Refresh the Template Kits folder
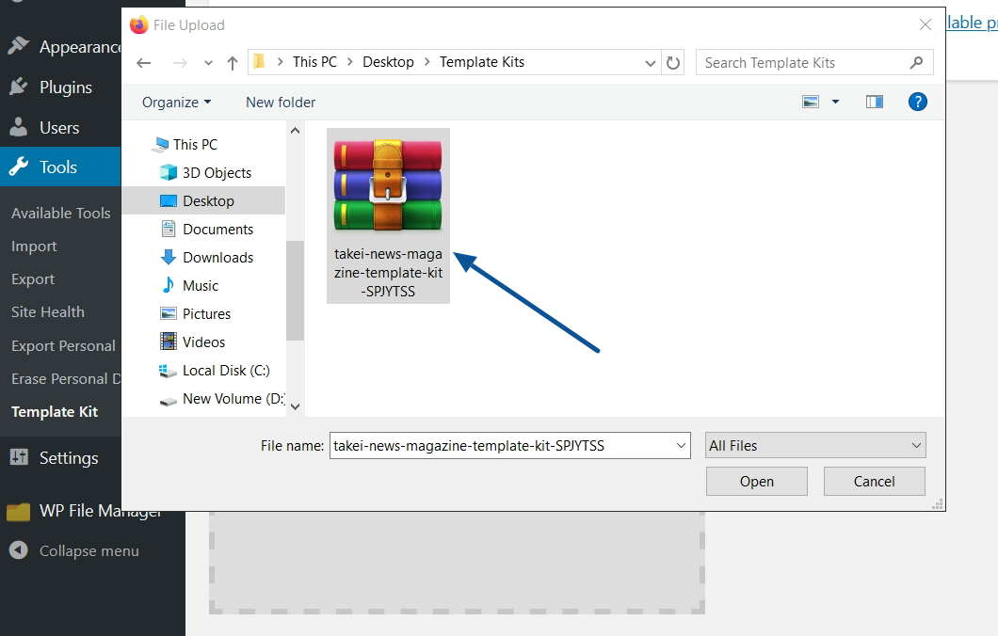Screen dimensions: 998x636 pyautogui.click(x=673, y=62)
